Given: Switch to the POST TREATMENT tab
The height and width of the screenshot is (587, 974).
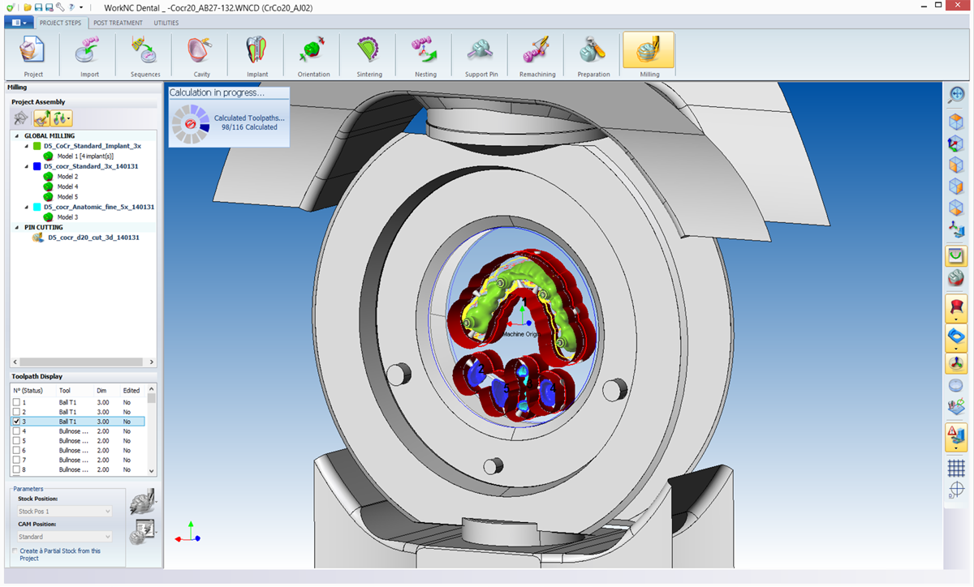Looking at the screenshot, I should click(118, 23).
